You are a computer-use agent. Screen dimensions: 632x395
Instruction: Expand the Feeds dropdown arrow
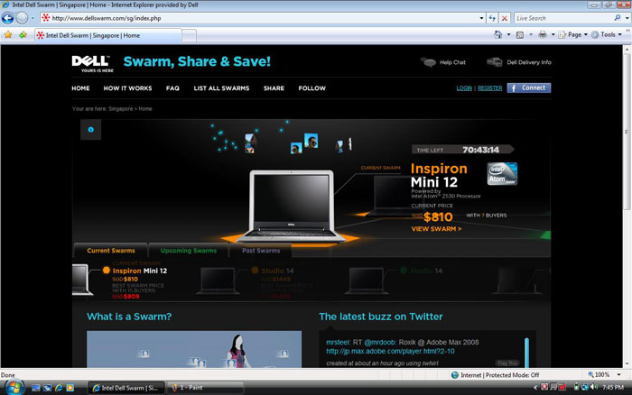(x=531, y=34)
